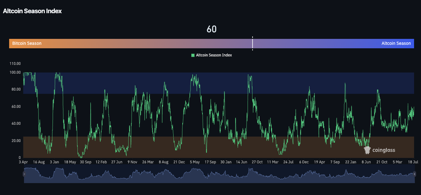The height and width of the screenshot is (195, 421).
Task: Click the 27 Oct date axis label
Action: point(257,162)
